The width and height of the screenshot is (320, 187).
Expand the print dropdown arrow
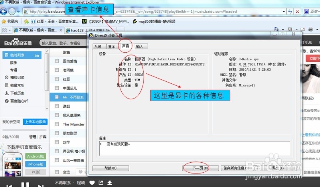click(317, 30)
